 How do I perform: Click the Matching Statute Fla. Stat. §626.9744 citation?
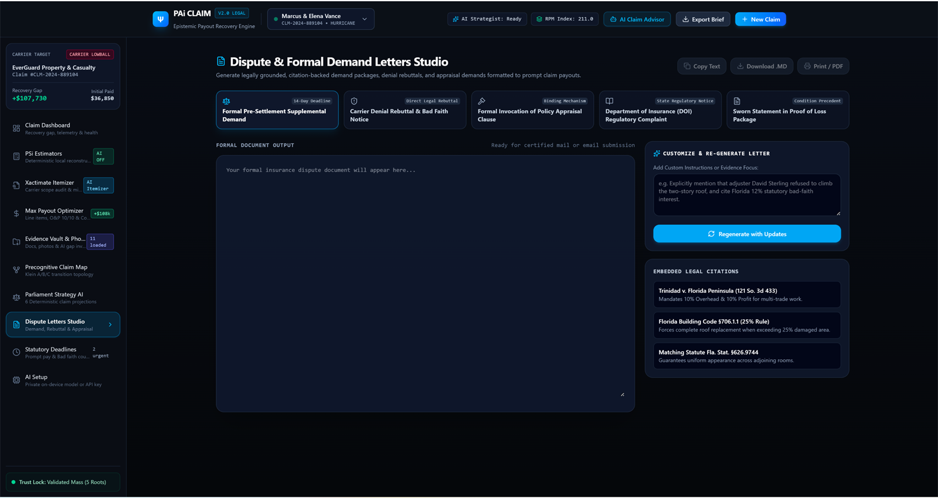[x=747, y=356]
